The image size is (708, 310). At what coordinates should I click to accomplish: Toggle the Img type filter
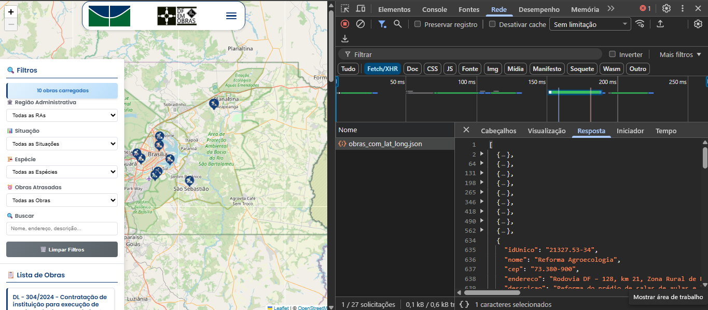pos(493,68)
